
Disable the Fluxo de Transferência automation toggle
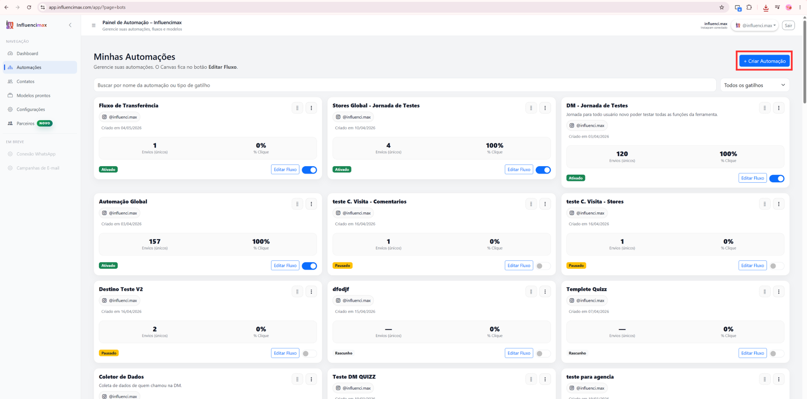click(309, 170)
